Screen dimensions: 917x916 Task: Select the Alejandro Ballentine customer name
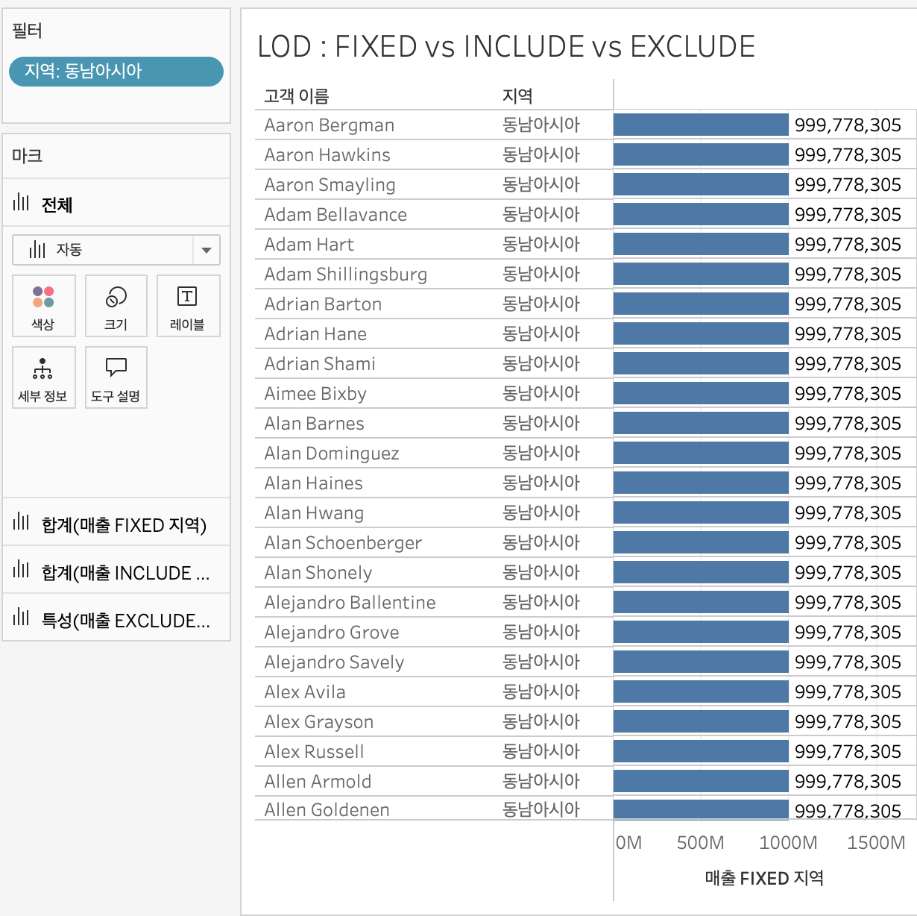click(x=350, y=603)
